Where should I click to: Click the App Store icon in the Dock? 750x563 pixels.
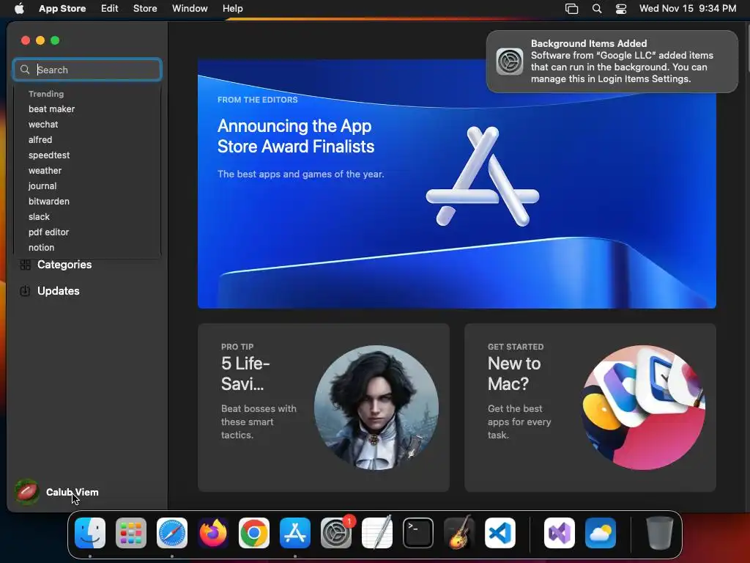pos(295,533)
